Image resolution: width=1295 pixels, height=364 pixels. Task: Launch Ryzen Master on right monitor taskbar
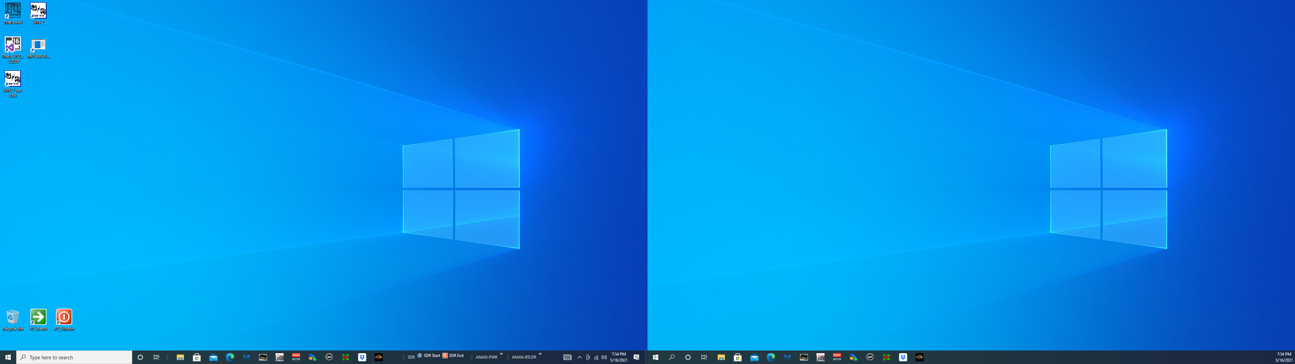[x=919, y=357]
